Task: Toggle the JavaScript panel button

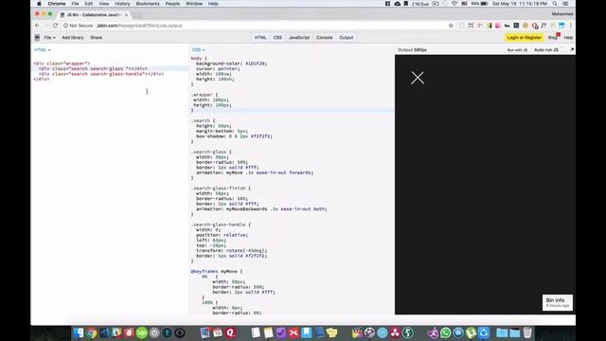Action: 299,38
